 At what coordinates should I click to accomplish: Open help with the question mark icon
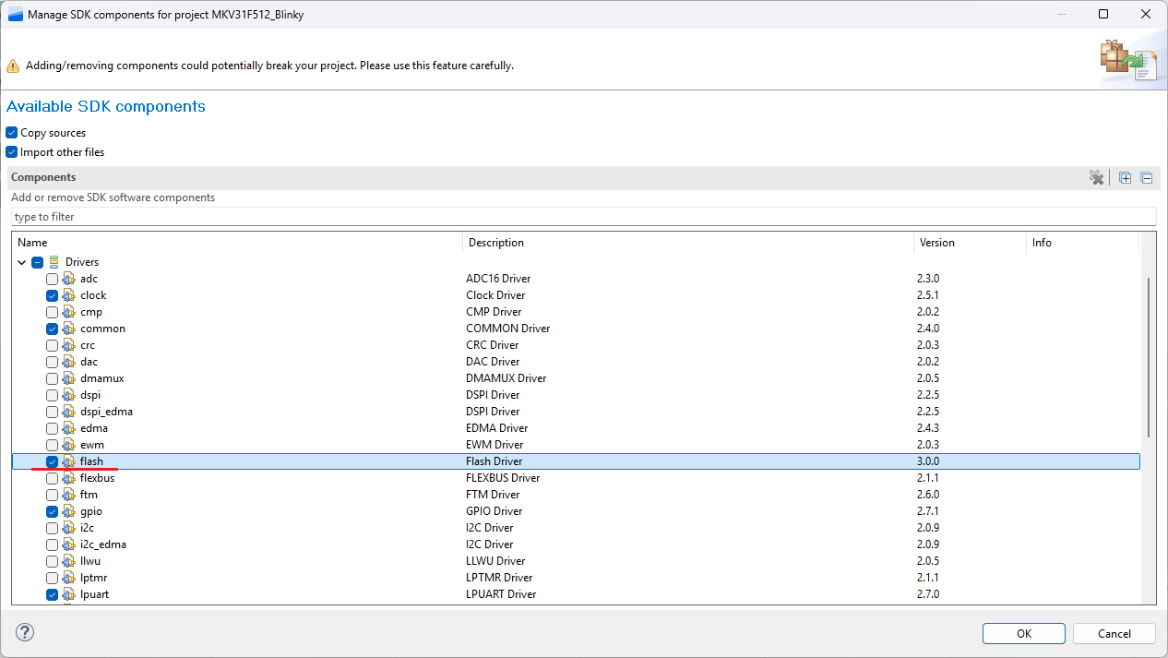coord(25,633)
